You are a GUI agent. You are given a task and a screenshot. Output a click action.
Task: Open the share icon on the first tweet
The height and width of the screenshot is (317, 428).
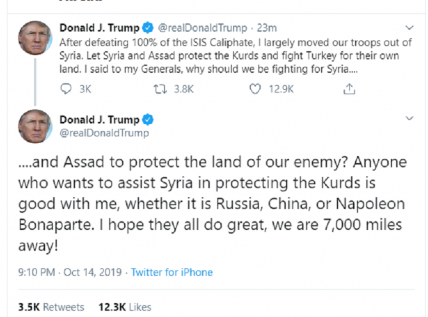point(349,89)
